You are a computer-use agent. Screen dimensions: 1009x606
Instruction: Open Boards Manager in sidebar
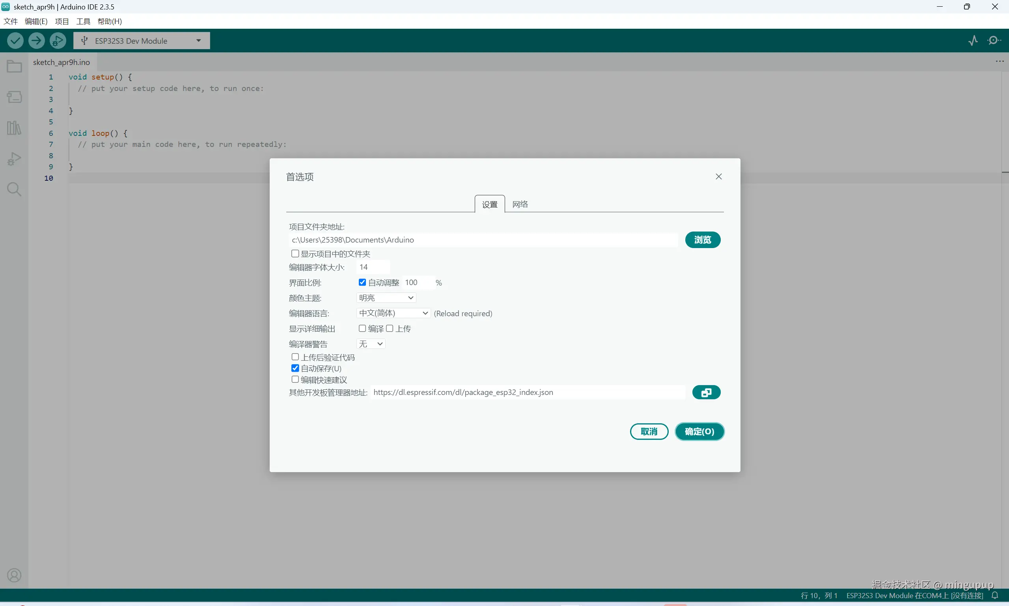click(14, 97)
